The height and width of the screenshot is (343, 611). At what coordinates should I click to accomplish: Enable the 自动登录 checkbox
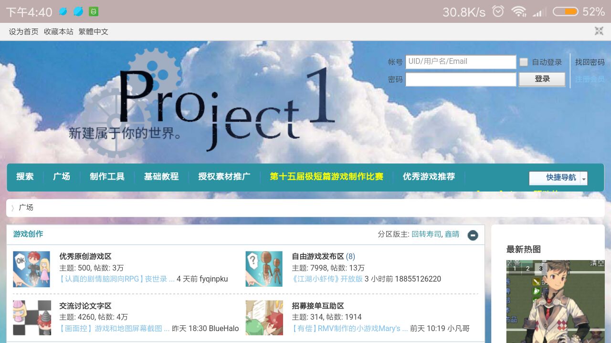524,62
